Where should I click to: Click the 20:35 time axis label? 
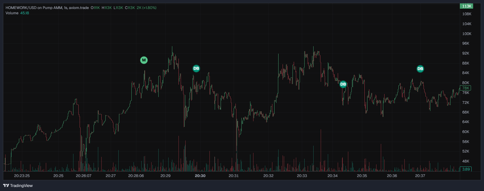(362, 176)
